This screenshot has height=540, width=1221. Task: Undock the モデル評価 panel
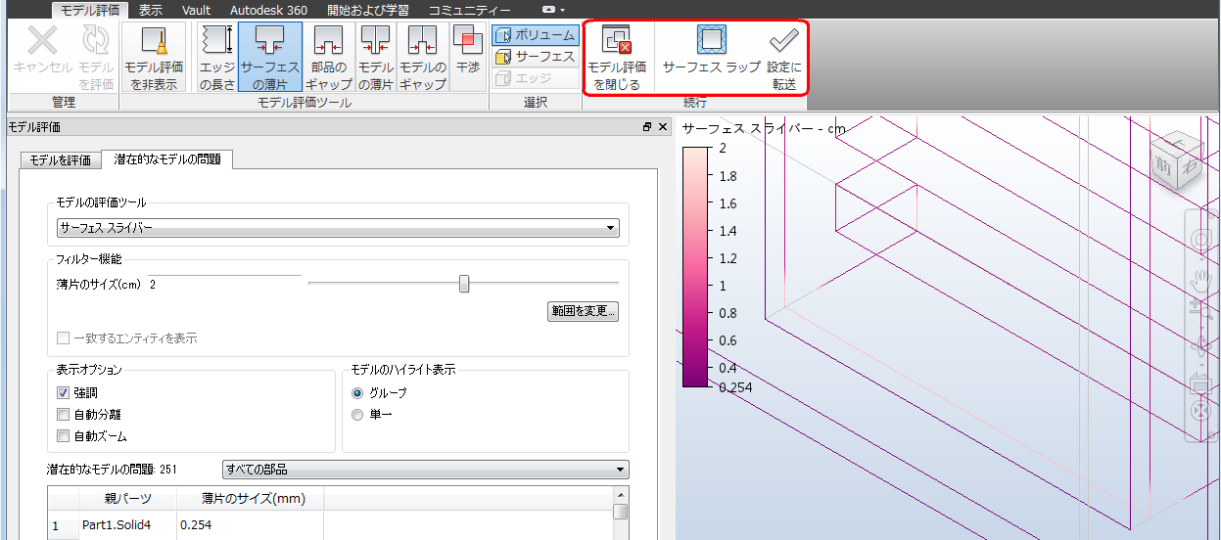tap(647, 127)
